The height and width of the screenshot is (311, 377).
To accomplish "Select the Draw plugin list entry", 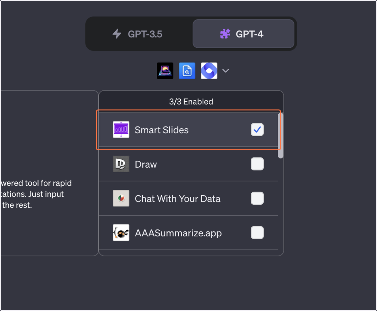I will [188, 164].
